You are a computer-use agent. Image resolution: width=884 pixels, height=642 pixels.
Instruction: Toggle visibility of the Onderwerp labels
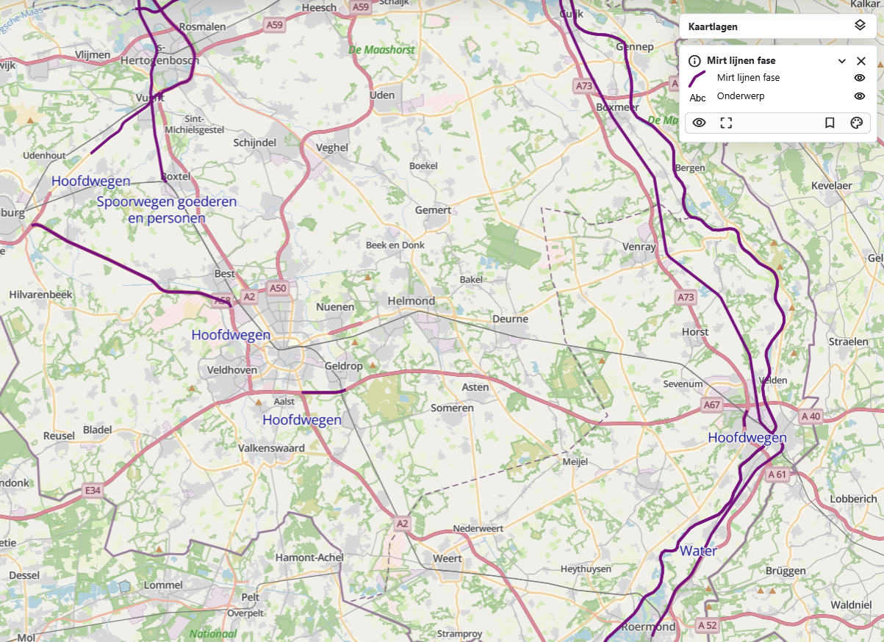pyautogui.click(x=859, y=96)
